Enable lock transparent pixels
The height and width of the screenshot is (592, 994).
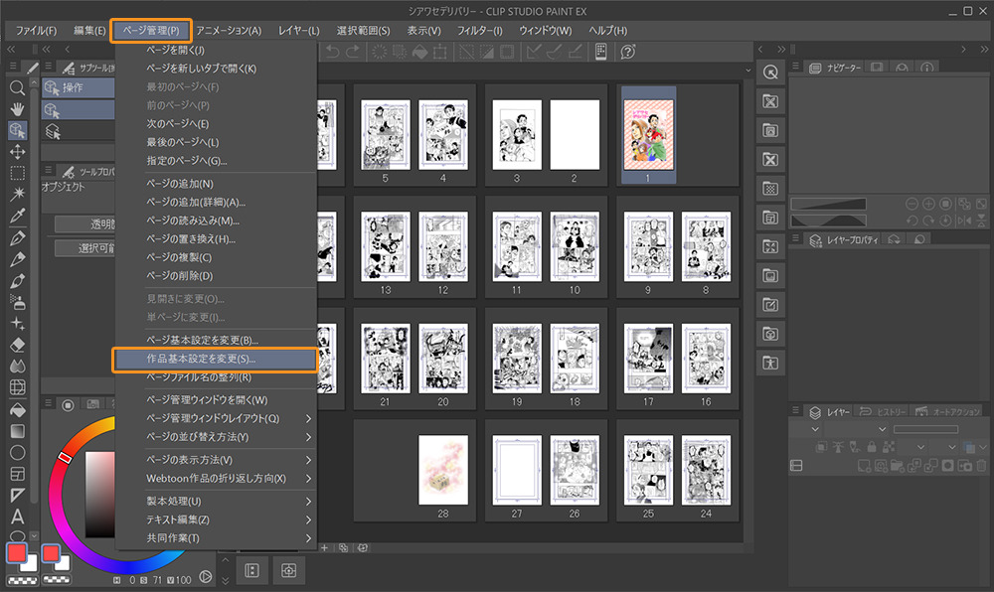click(888, 446)
